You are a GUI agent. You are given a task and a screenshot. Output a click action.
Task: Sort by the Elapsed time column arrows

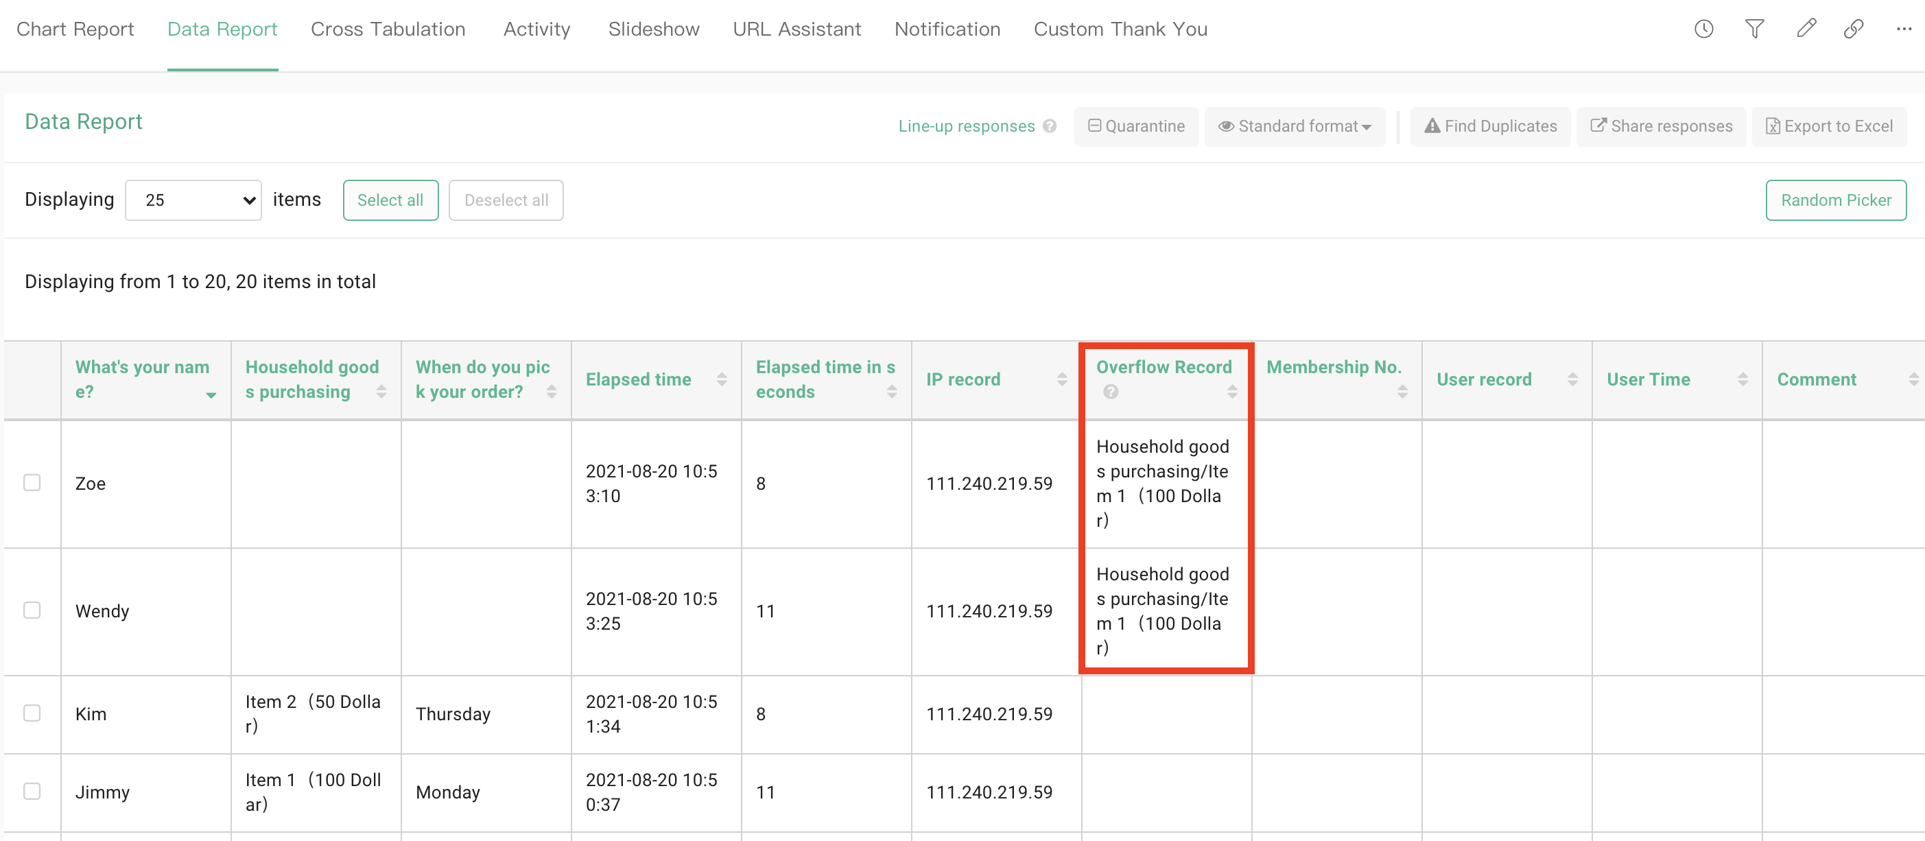click(721, 379)
